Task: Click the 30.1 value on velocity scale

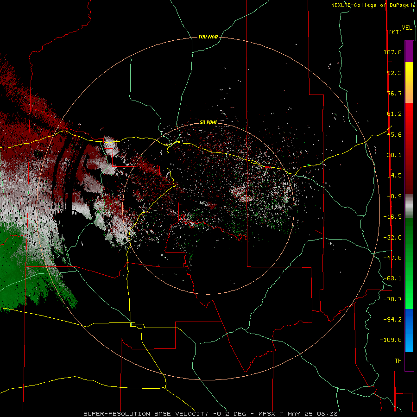Action: click(394, 155)
